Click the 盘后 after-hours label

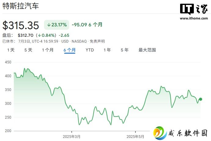(8, 35)
